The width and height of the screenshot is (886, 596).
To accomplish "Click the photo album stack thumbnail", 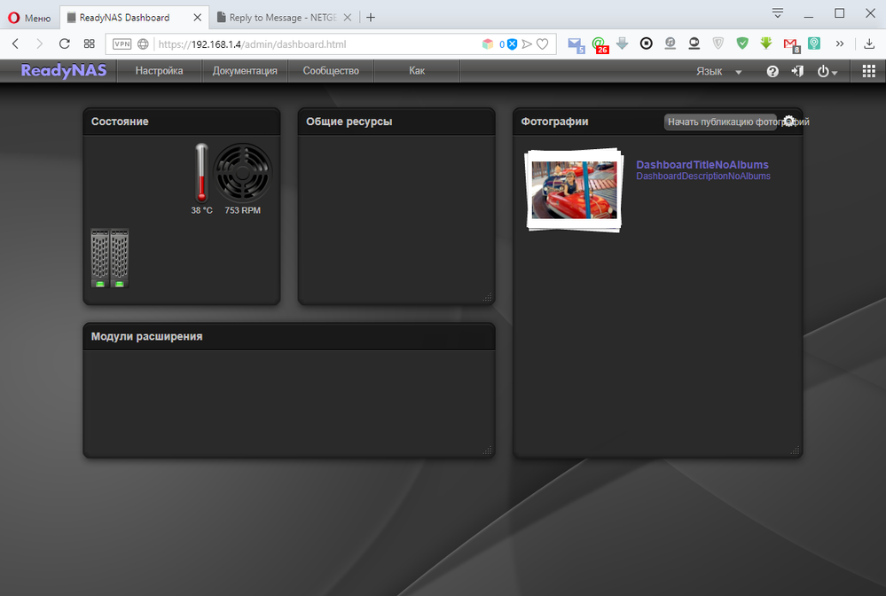I will click(574, 191).
